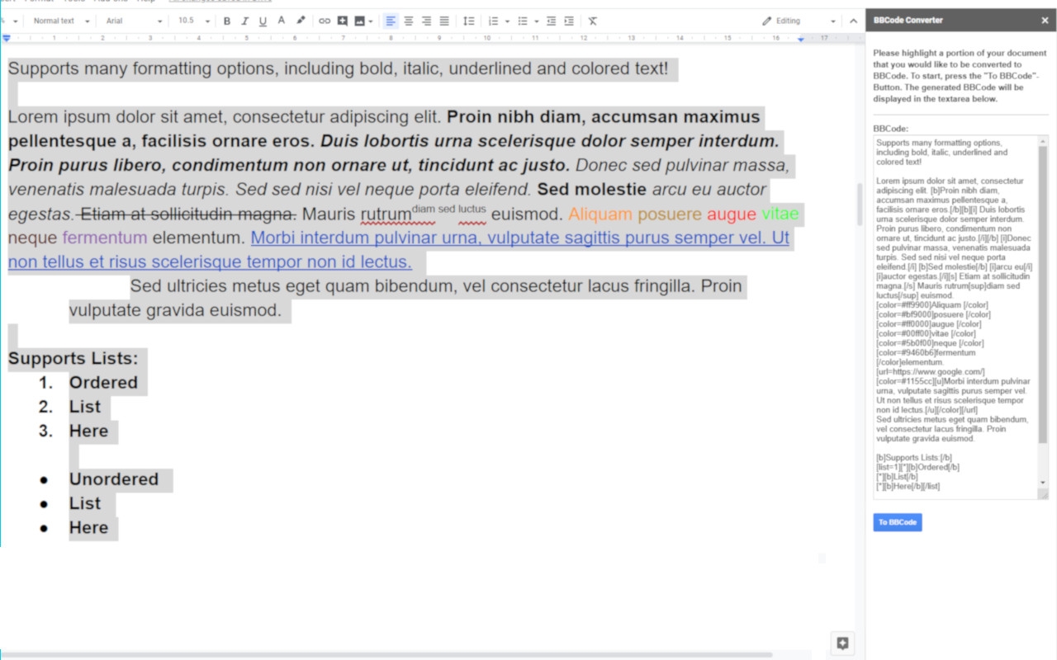
Task: Click the Explore button at bottom right
Action: (x=842, y=643)
